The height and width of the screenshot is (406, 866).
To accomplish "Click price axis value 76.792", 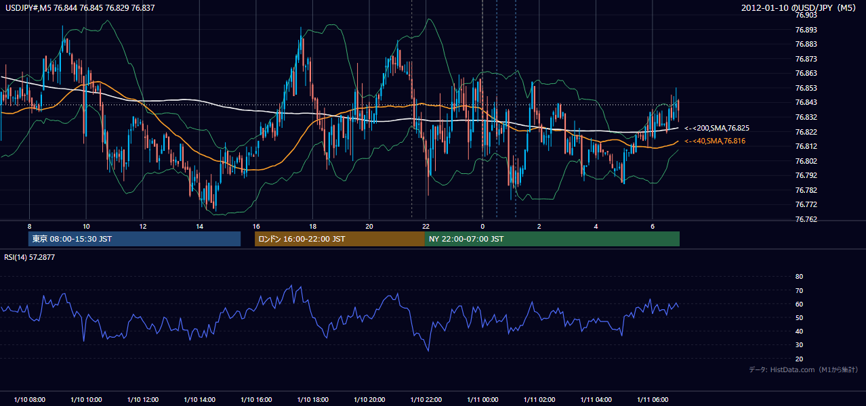I will coord(806,175).
